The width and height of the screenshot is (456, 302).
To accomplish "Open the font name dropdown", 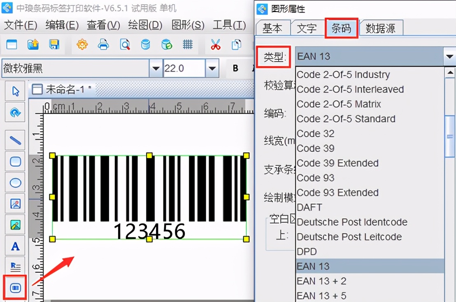I will click(x=156, y=68).
